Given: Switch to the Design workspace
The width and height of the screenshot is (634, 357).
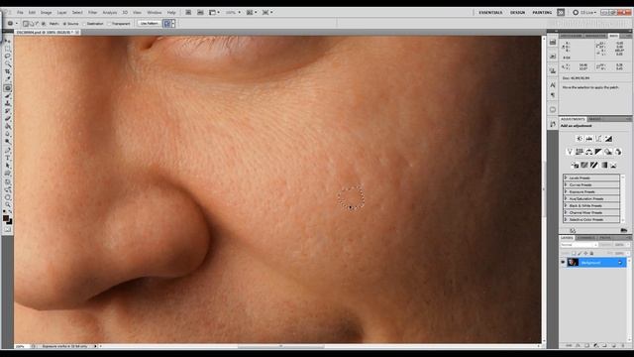Looking at the screenshot, I should tap(517, 13).
